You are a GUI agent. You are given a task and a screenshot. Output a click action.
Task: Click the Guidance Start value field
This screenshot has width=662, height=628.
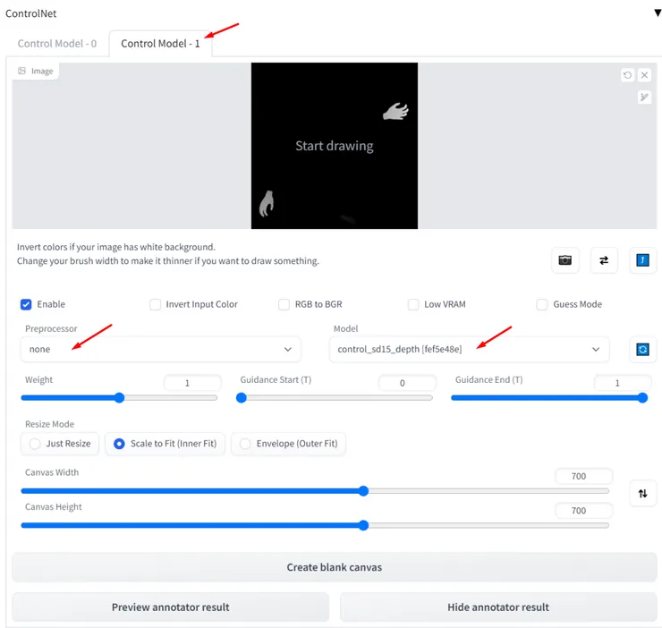click(x=407, y=383)
